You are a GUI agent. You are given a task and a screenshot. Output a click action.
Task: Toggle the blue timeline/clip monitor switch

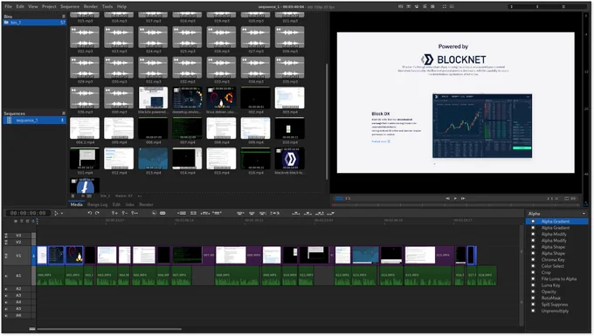[x=339, y=198]
